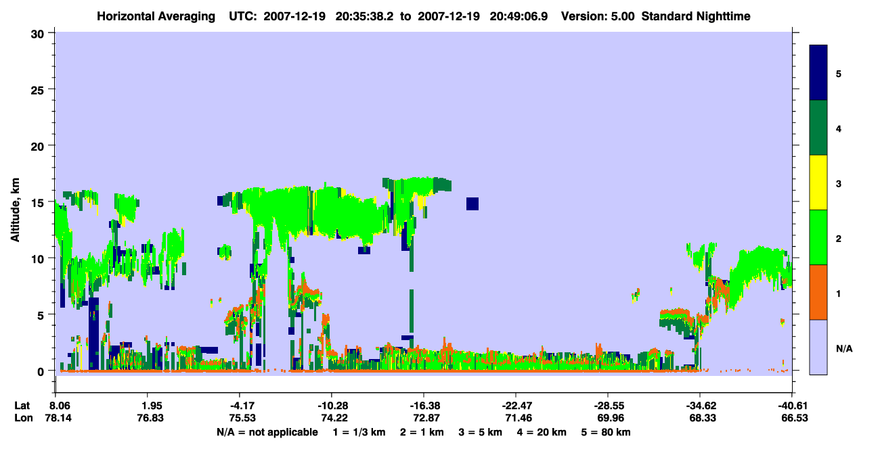This screenshot has width=880, height=451.
Task: Click the legend text '5 = 80 km'
Action: [607, 432]
